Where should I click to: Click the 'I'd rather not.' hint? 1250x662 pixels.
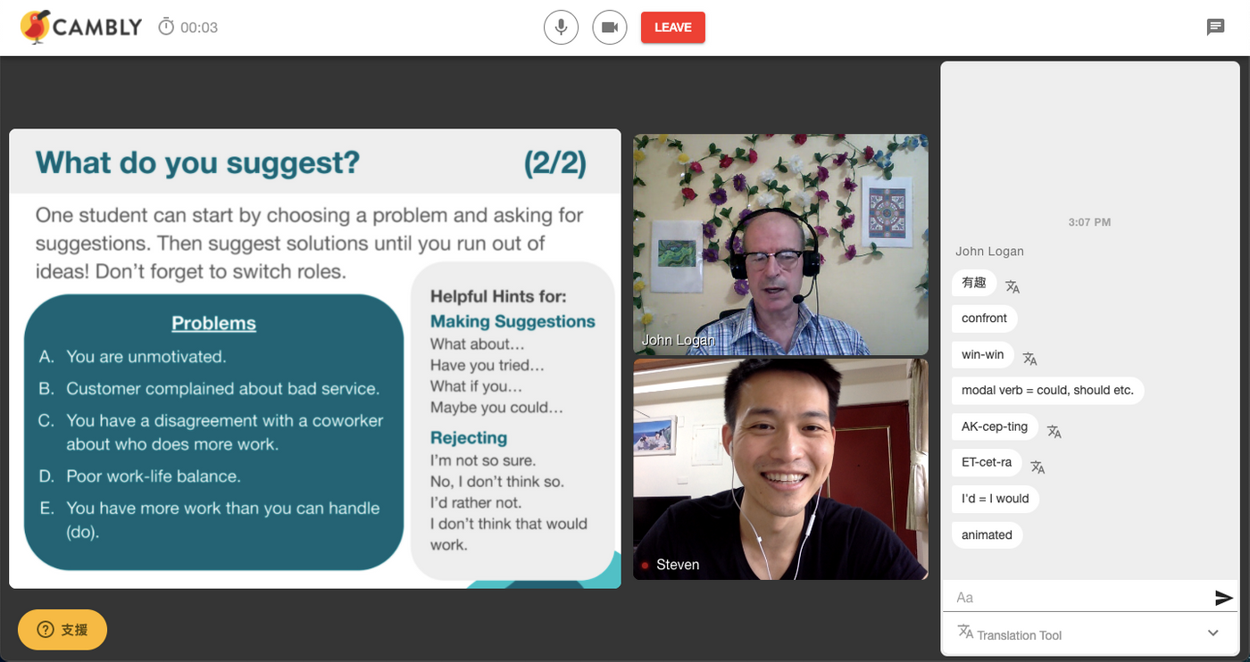pos(476,502)
